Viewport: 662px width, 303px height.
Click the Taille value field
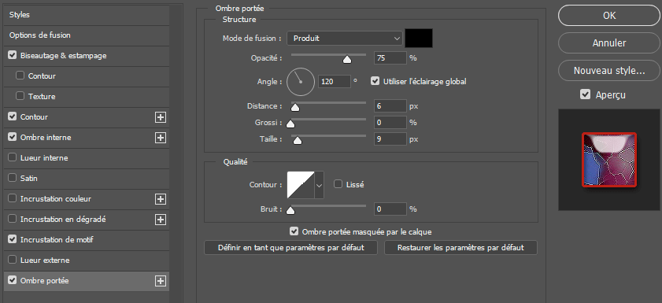390,139
